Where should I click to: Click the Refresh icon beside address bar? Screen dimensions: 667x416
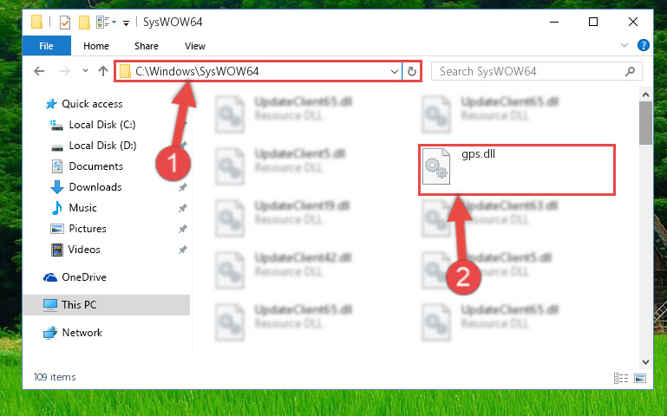(x=411, y=71)
